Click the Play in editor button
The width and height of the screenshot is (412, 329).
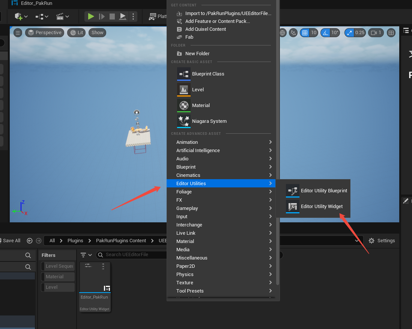pos(91,17)
